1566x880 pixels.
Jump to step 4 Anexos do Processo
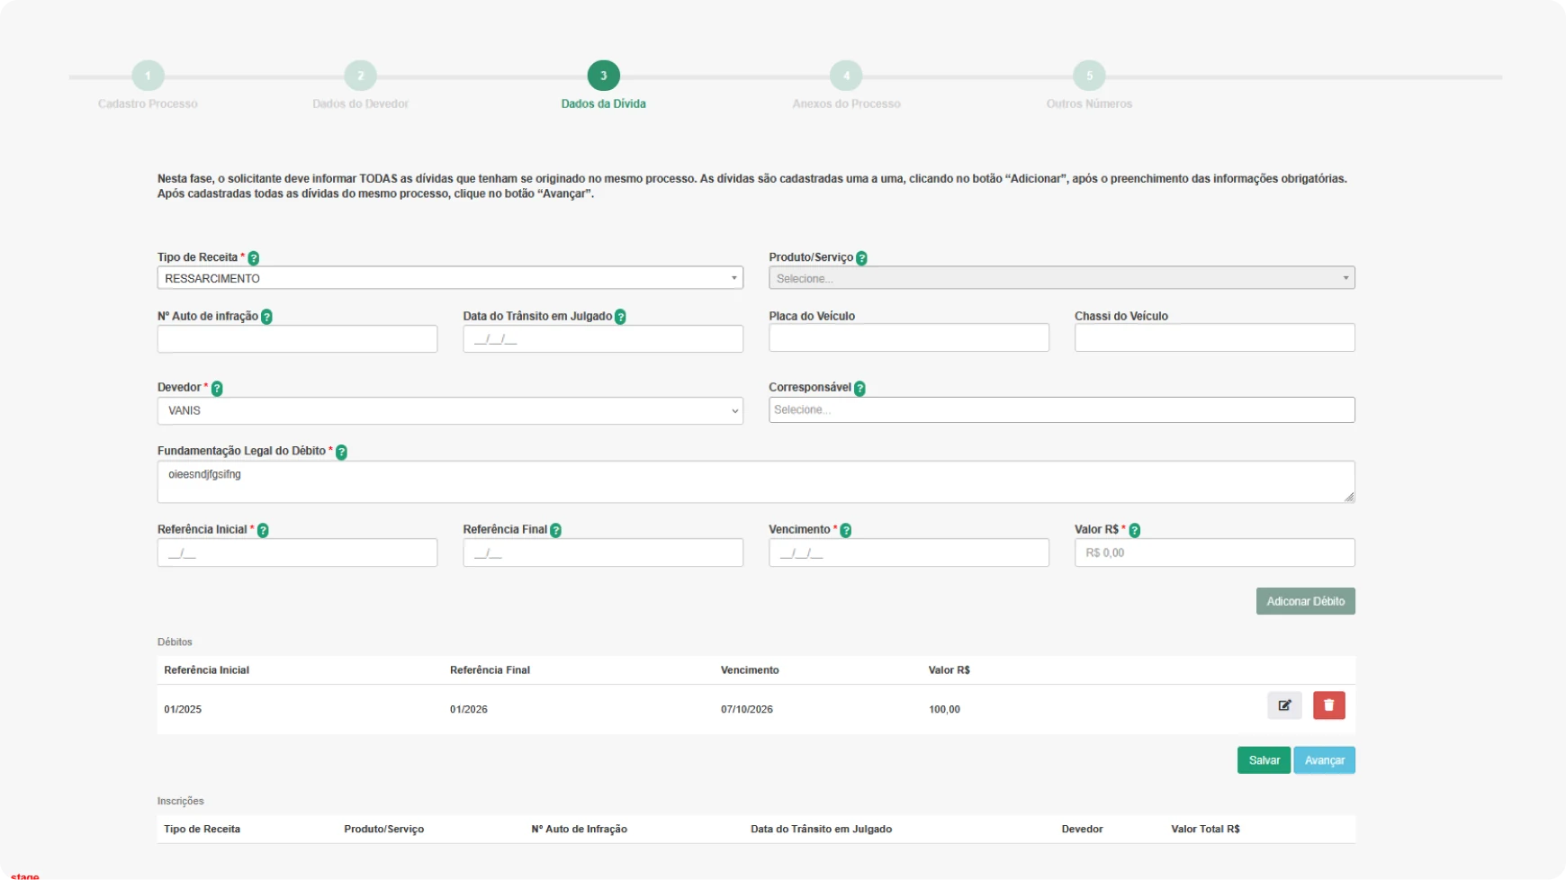[x=846, y=76]
